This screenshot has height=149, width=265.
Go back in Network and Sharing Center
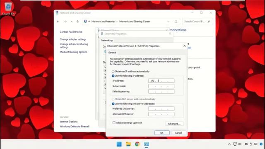pyautogui.click(x=58, y=22)
